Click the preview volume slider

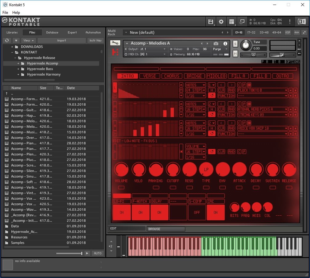pyautogui.click(x=69, y=253)
